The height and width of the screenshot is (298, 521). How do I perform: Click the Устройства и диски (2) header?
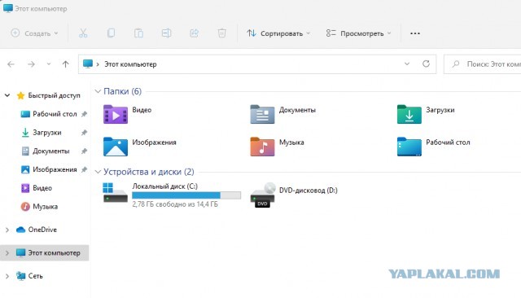coord(149,172)
